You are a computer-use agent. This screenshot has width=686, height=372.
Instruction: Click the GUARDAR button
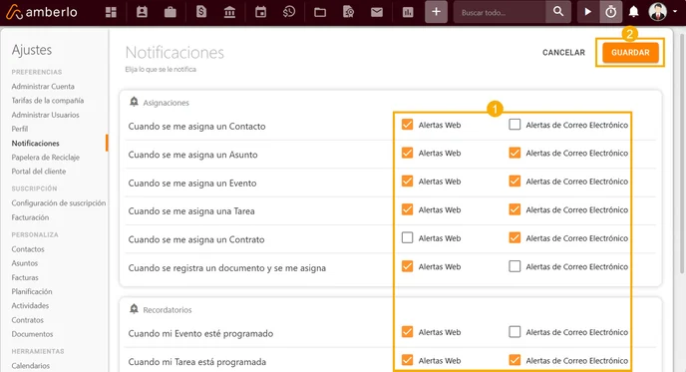[x=630, y=53]
